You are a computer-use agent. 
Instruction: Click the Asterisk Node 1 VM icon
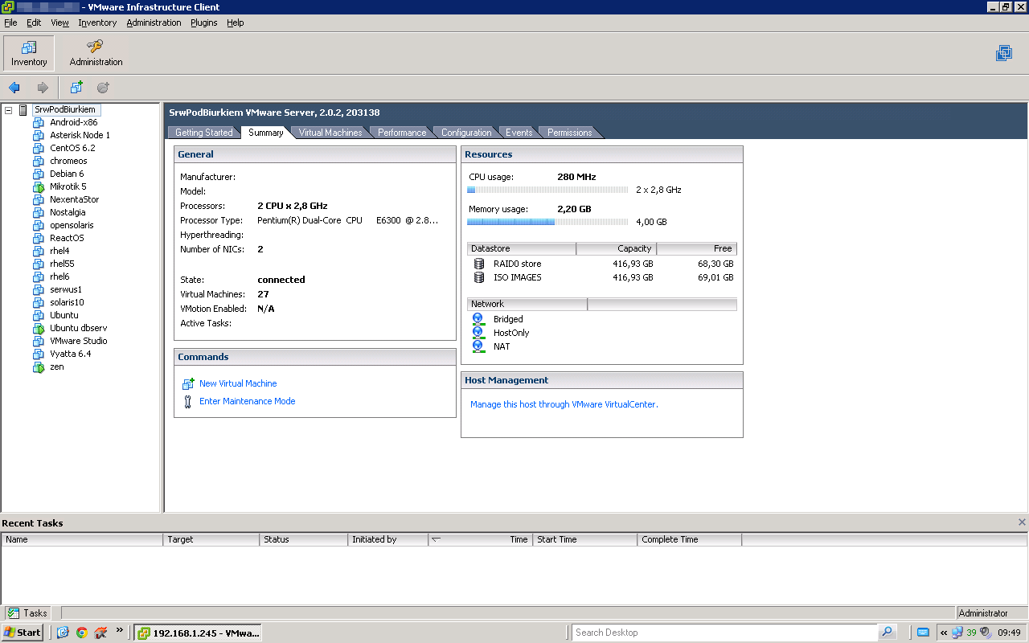point(38,135)
